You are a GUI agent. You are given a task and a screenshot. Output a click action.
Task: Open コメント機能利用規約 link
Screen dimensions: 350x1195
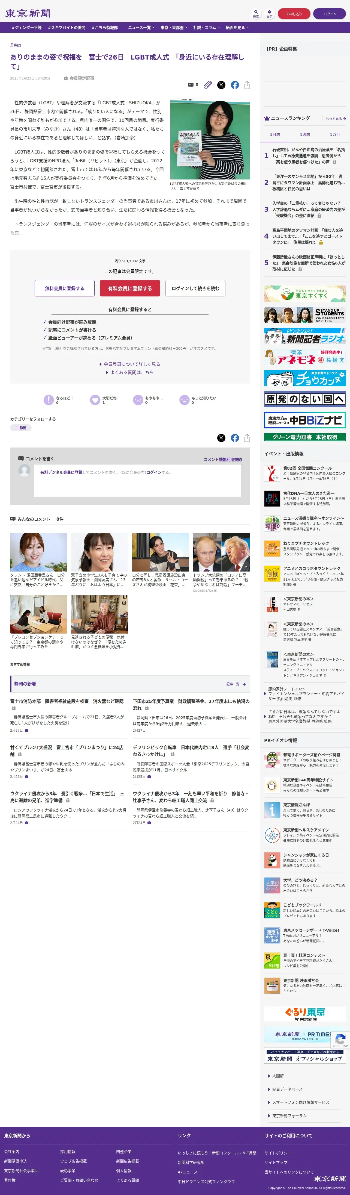click(223, 459)
